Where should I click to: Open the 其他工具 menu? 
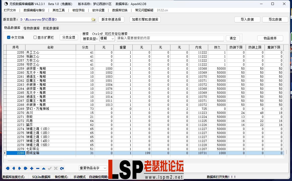pos(58,10)
